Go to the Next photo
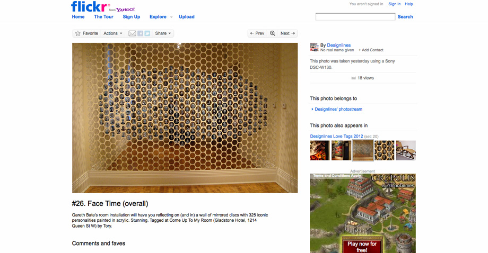The width and height of the screenshot is (488, 253). click(x=287, y=33)
